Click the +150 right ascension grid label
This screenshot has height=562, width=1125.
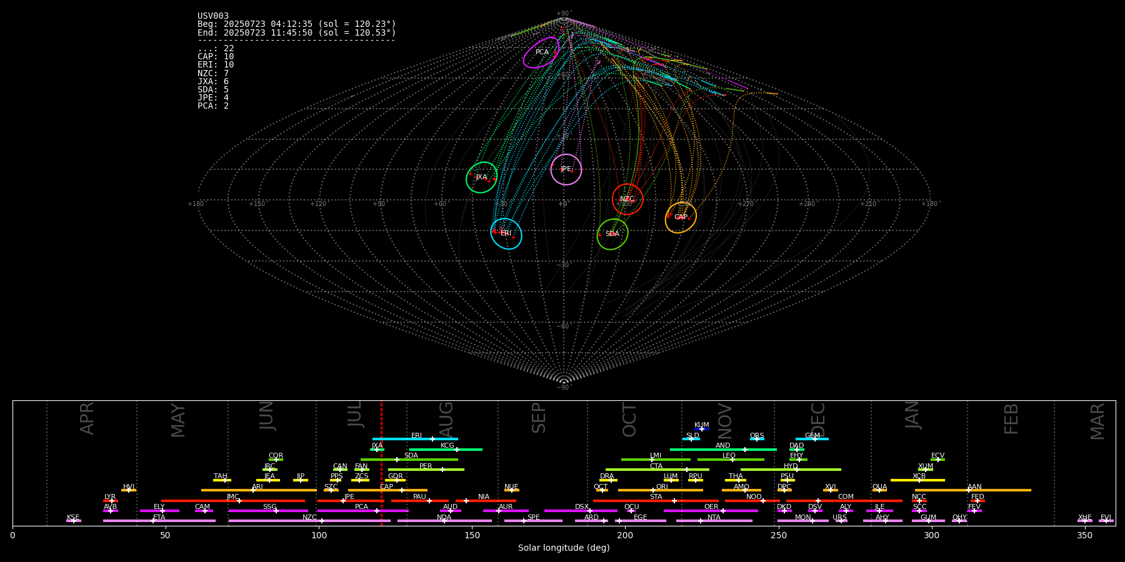pos(257,204)
